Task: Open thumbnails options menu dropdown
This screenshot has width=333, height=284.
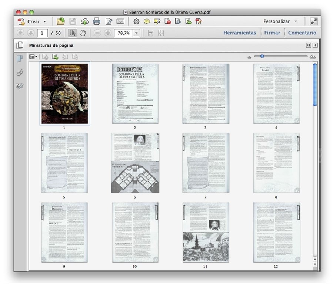Action: pyautogui.click(x=33, y=57)
